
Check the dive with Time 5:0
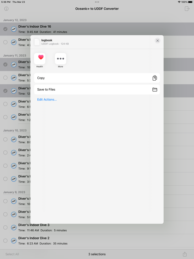(5, 214)
